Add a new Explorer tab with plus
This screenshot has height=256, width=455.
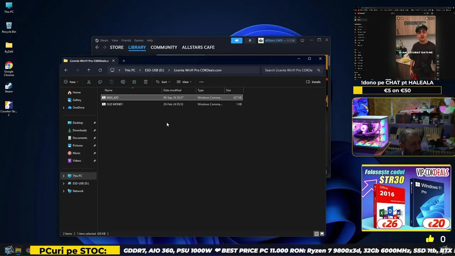pos(124,61)
